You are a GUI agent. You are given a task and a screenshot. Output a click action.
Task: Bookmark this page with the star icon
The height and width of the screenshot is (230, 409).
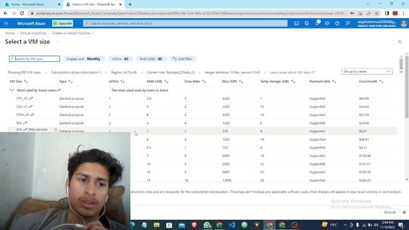coord(376,13)
